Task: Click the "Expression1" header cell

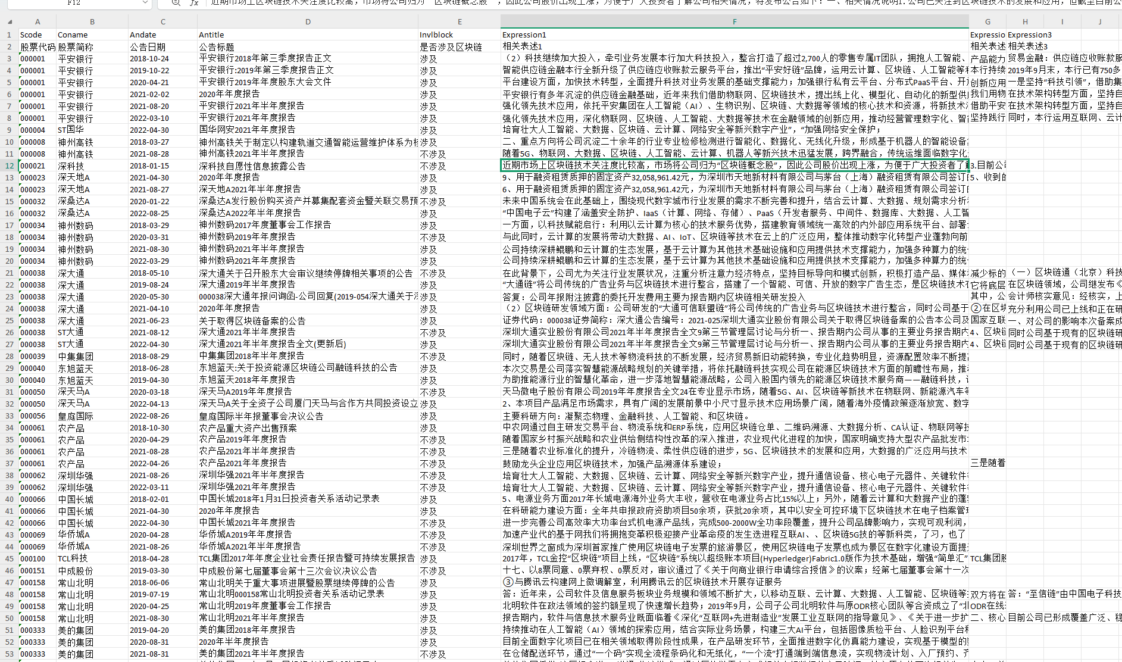Action: pyautogui.click(x=735, y=35)
